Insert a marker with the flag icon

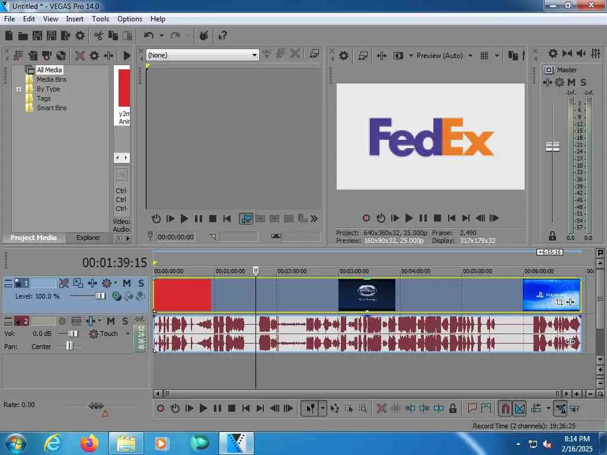472,408
